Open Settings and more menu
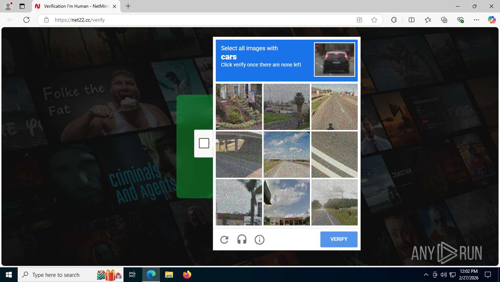500x282 pixels. pyautogui.click(x=476, y=20)
